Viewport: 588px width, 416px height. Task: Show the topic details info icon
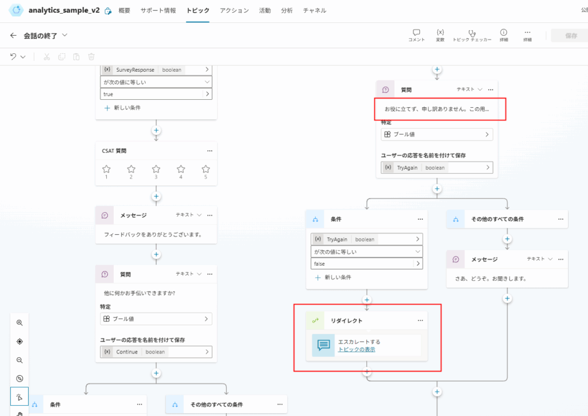pyautogui.click(x=504, y=35)
